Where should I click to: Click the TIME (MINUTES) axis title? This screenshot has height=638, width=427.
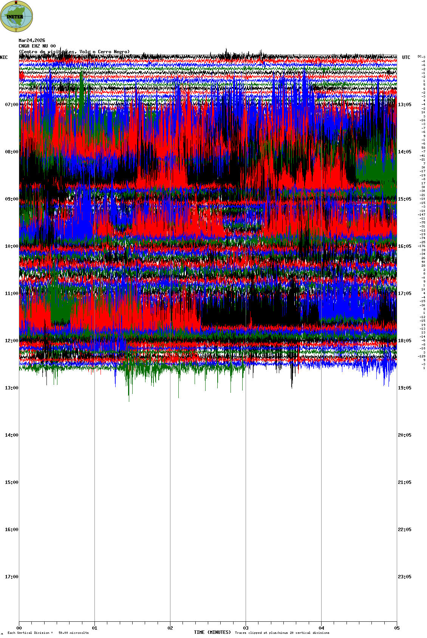[212, 632]
